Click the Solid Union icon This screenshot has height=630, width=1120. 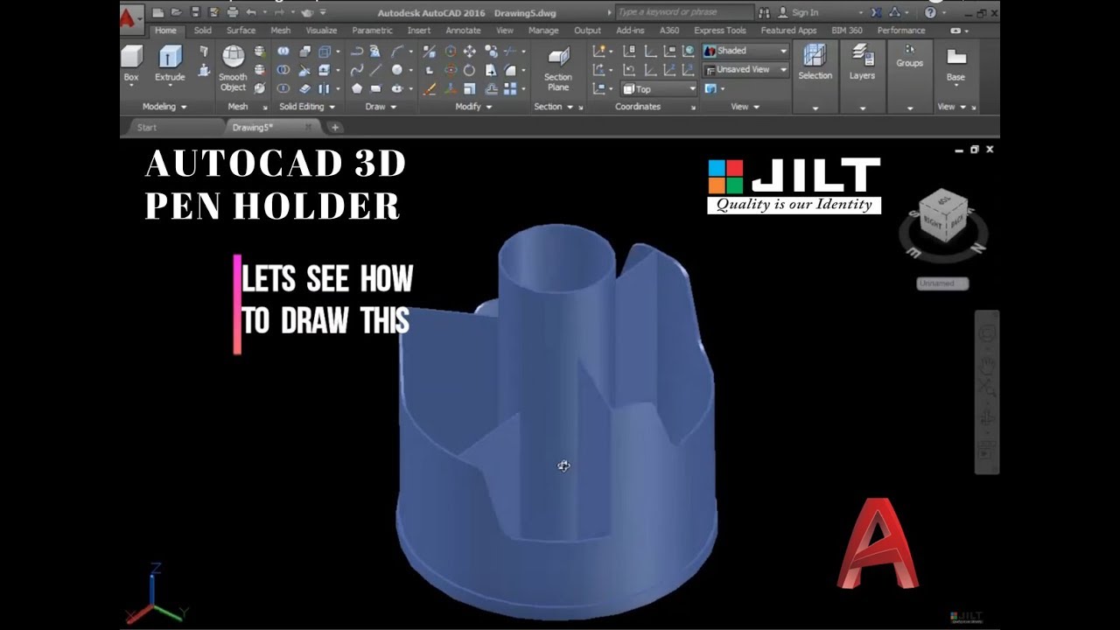point(283,51)
